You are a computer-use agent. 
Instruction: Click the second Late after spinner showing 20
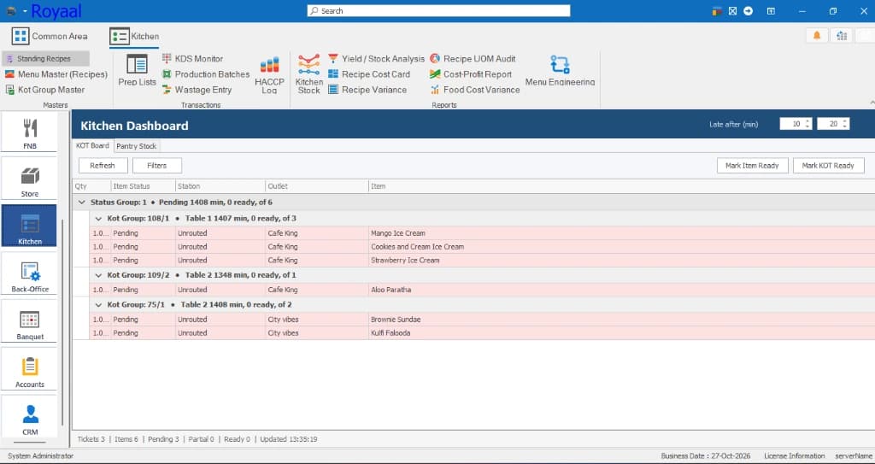point(833,124)
